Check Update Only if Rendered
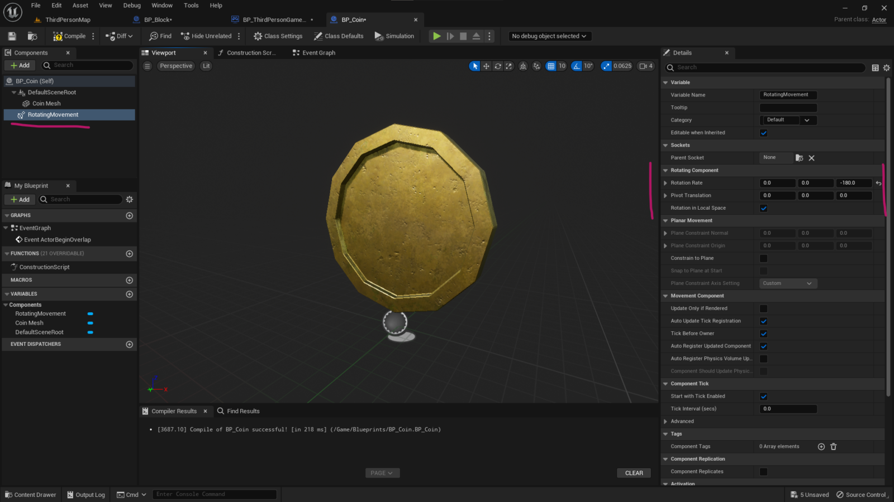 763,308
